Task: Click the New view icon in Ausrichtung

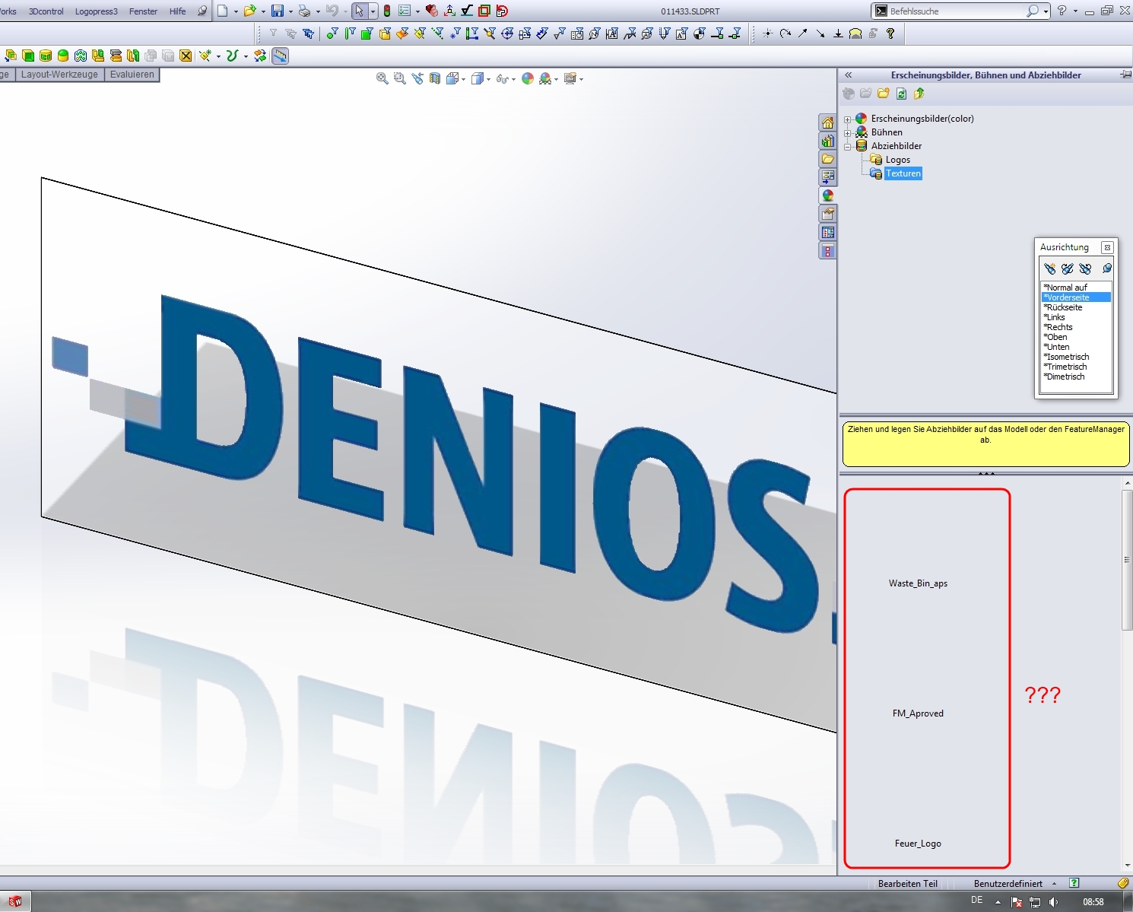Action: [x=1049, y=269]
